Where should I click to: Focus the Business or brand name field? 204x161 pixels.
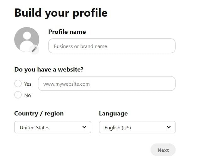click(x=112, y=46)
